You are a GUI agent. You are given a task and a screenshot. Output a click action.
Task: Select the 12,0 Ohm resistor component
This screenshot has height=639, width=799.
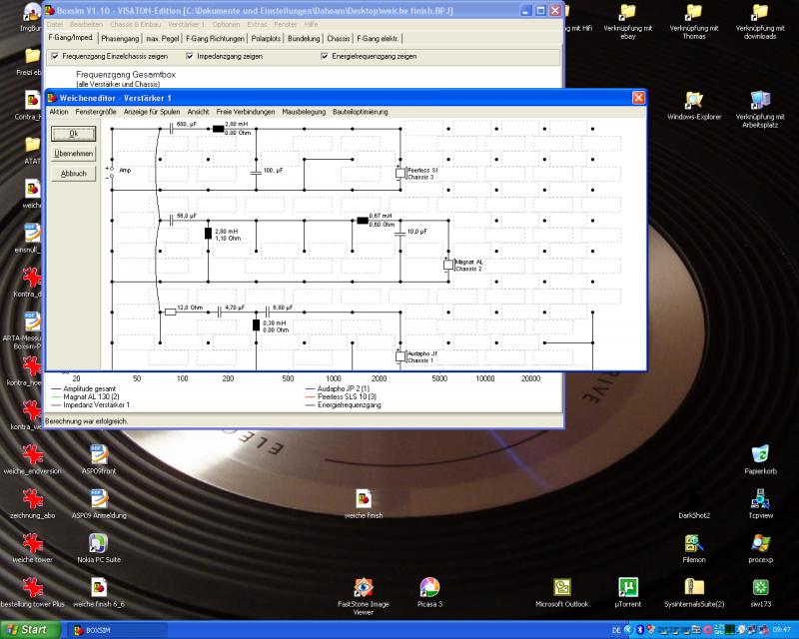[170, 312]
